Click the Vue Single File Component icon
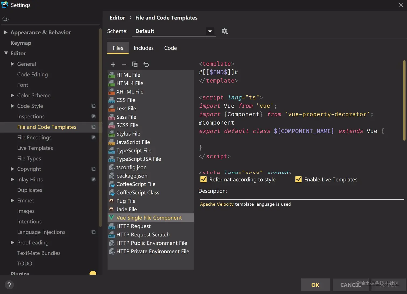This screenshot has height=294, width=407. [x=111, y=218]
